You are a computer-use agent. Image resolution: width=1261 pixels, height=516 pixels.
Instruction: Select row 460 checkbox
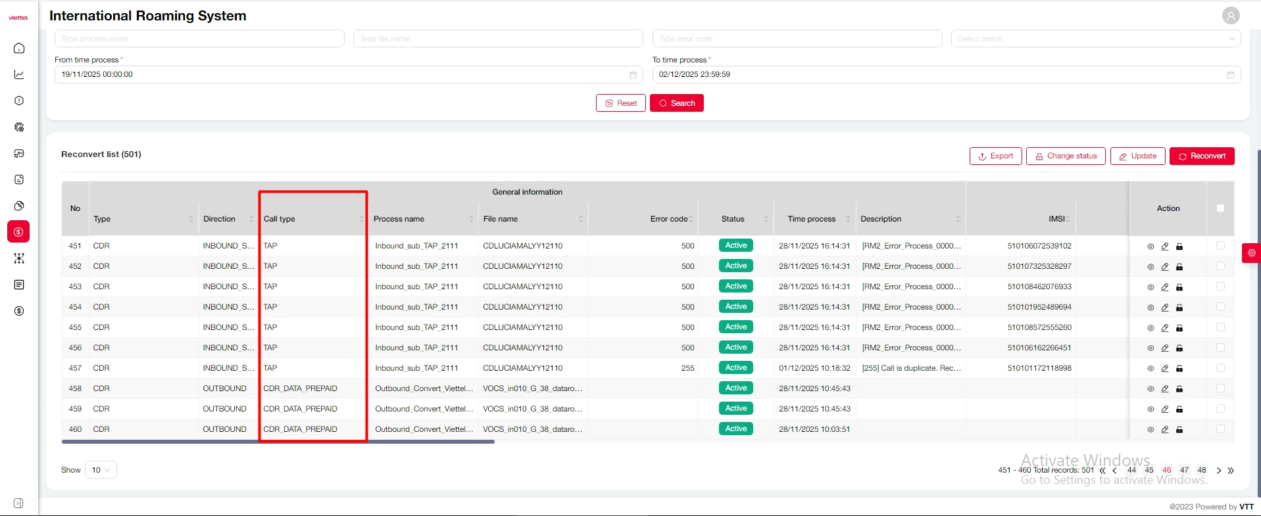pyautogui.click(x=1220, y=429)
